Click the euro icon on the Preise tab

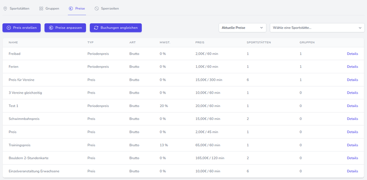pyautogui.click(x=71, y=9)
